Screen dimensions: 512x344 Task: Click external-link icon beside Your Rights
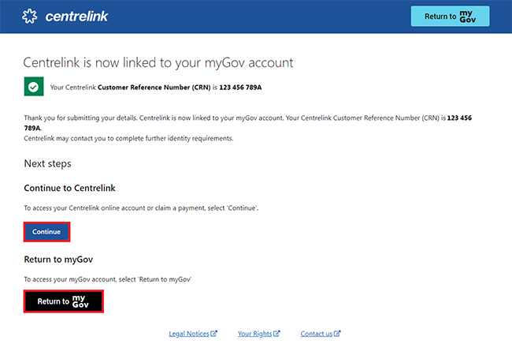point(276,334)
